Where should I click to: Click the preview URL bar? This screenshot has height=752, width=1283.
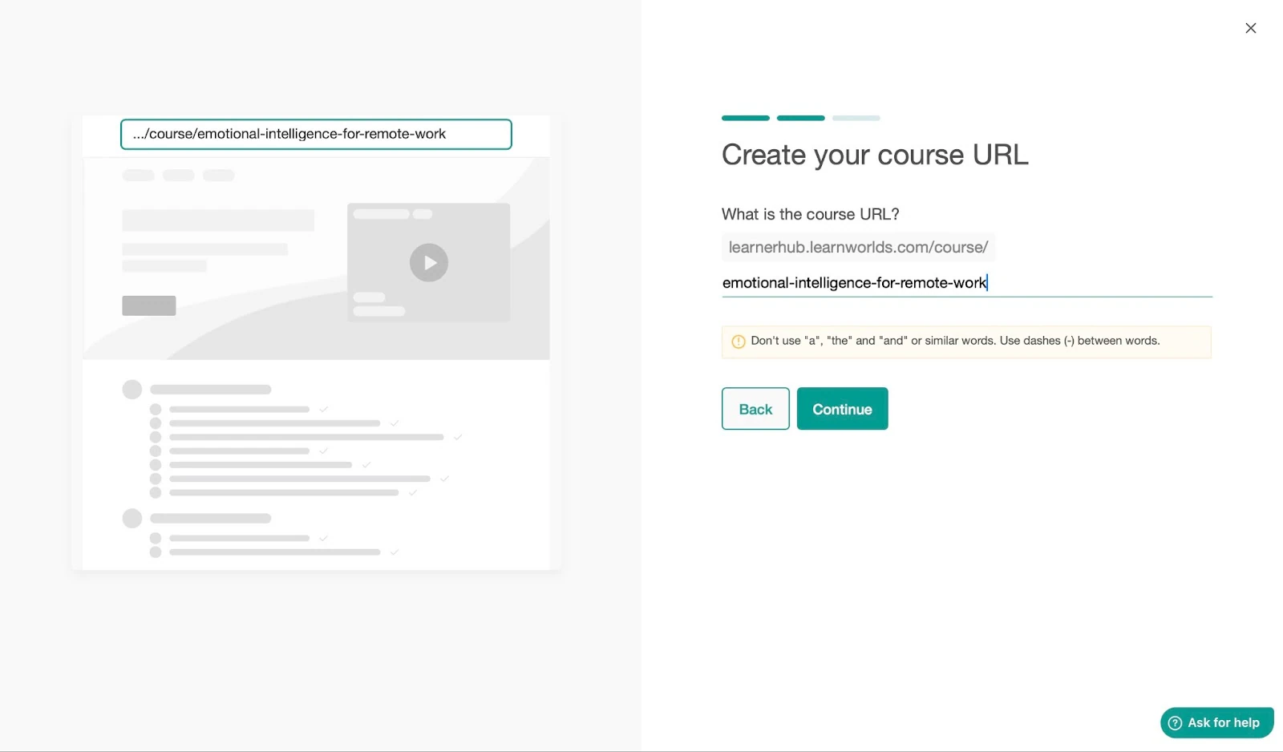pyautogui.click(x=316, y=134)
